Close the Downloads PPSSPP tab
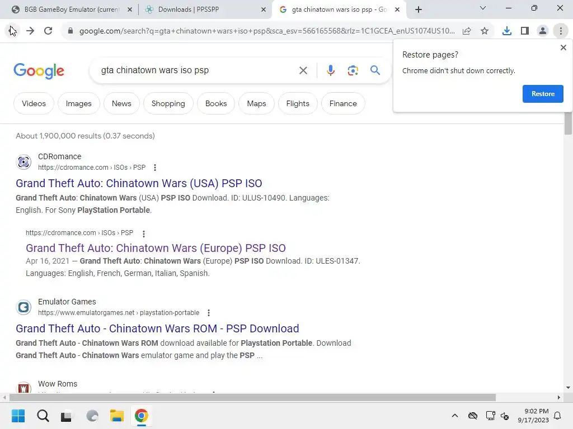The image size is (573, 429). [x=264, y=10]
